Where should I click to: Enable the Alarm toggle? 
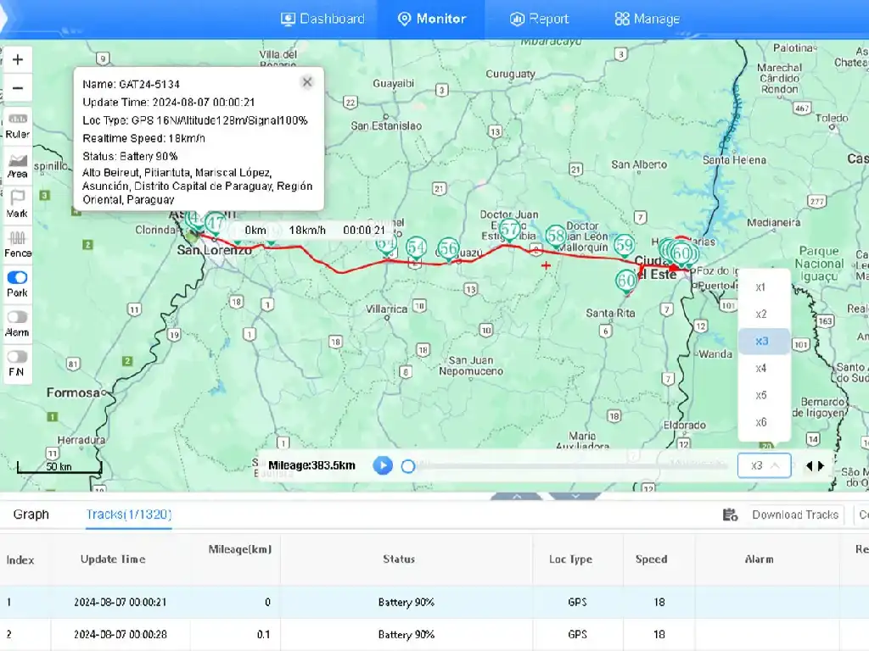point(17,318)
